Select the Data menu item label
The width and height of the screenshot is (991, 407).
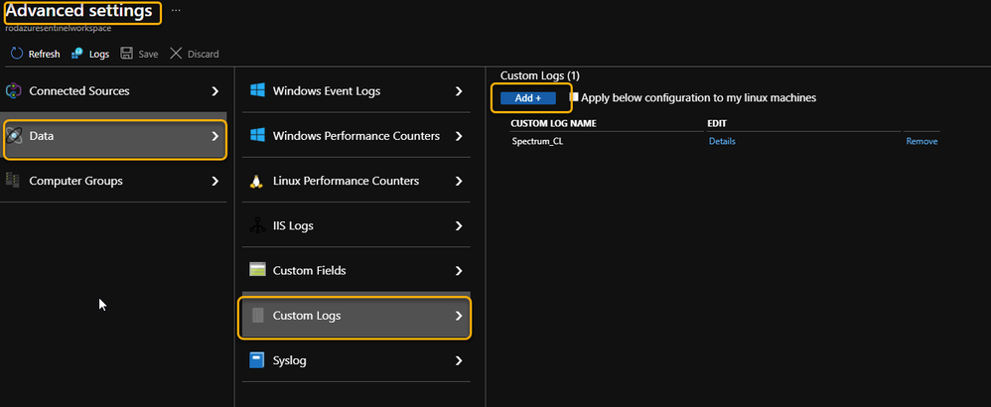coord(41,136)
